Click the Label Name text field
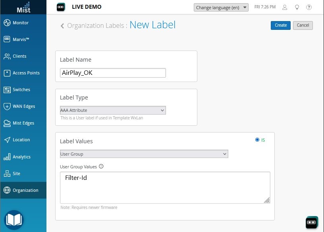 pyautogui.click(x=113, y=73)
